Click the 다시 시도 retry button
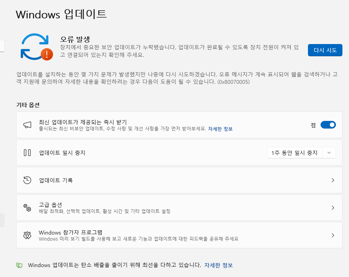 pyautogui.click(x=325, y=50)
